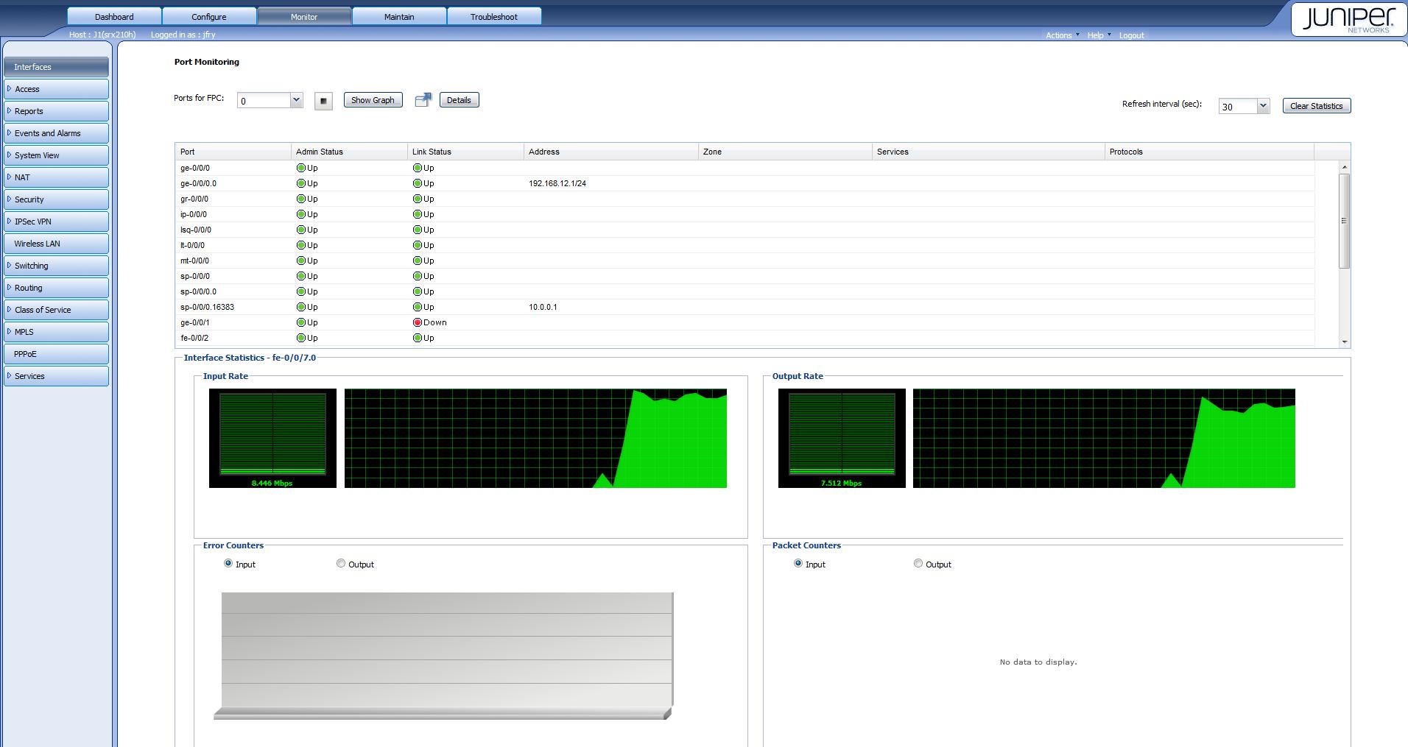Click the Output Rate 7.512 Mbps gauge
The image size is (1408, 747).
842,438
